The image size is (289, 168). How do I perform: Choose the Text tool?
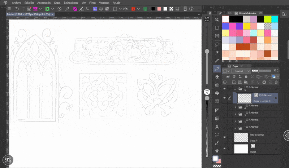[217, 127]
